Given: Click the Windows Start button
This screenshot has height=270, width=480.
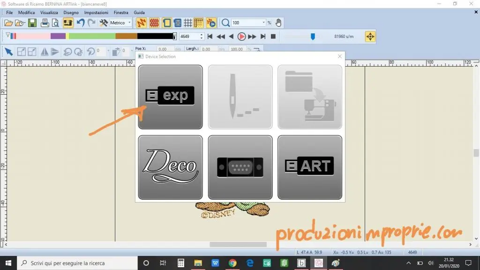Looking at the screenshot, I should 8,263.
